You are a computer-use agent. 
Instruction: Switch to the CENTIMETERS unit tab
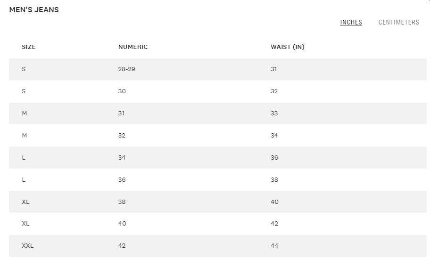[x=398, y=22]
